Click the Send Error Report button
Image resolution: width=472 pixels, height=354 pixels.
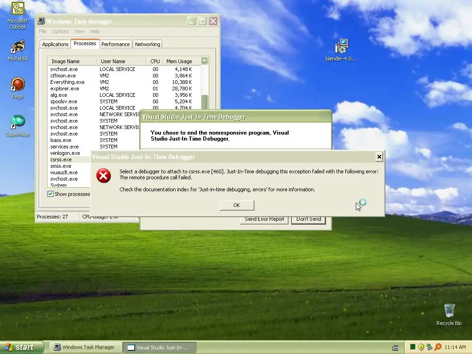tap(264, 219)
